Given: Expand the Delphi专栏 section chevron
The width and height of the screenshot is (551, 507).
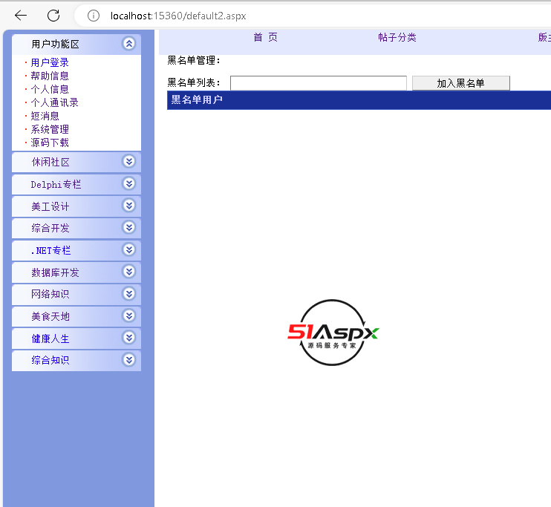Looking at the screenshot, I should coord(129,184).
